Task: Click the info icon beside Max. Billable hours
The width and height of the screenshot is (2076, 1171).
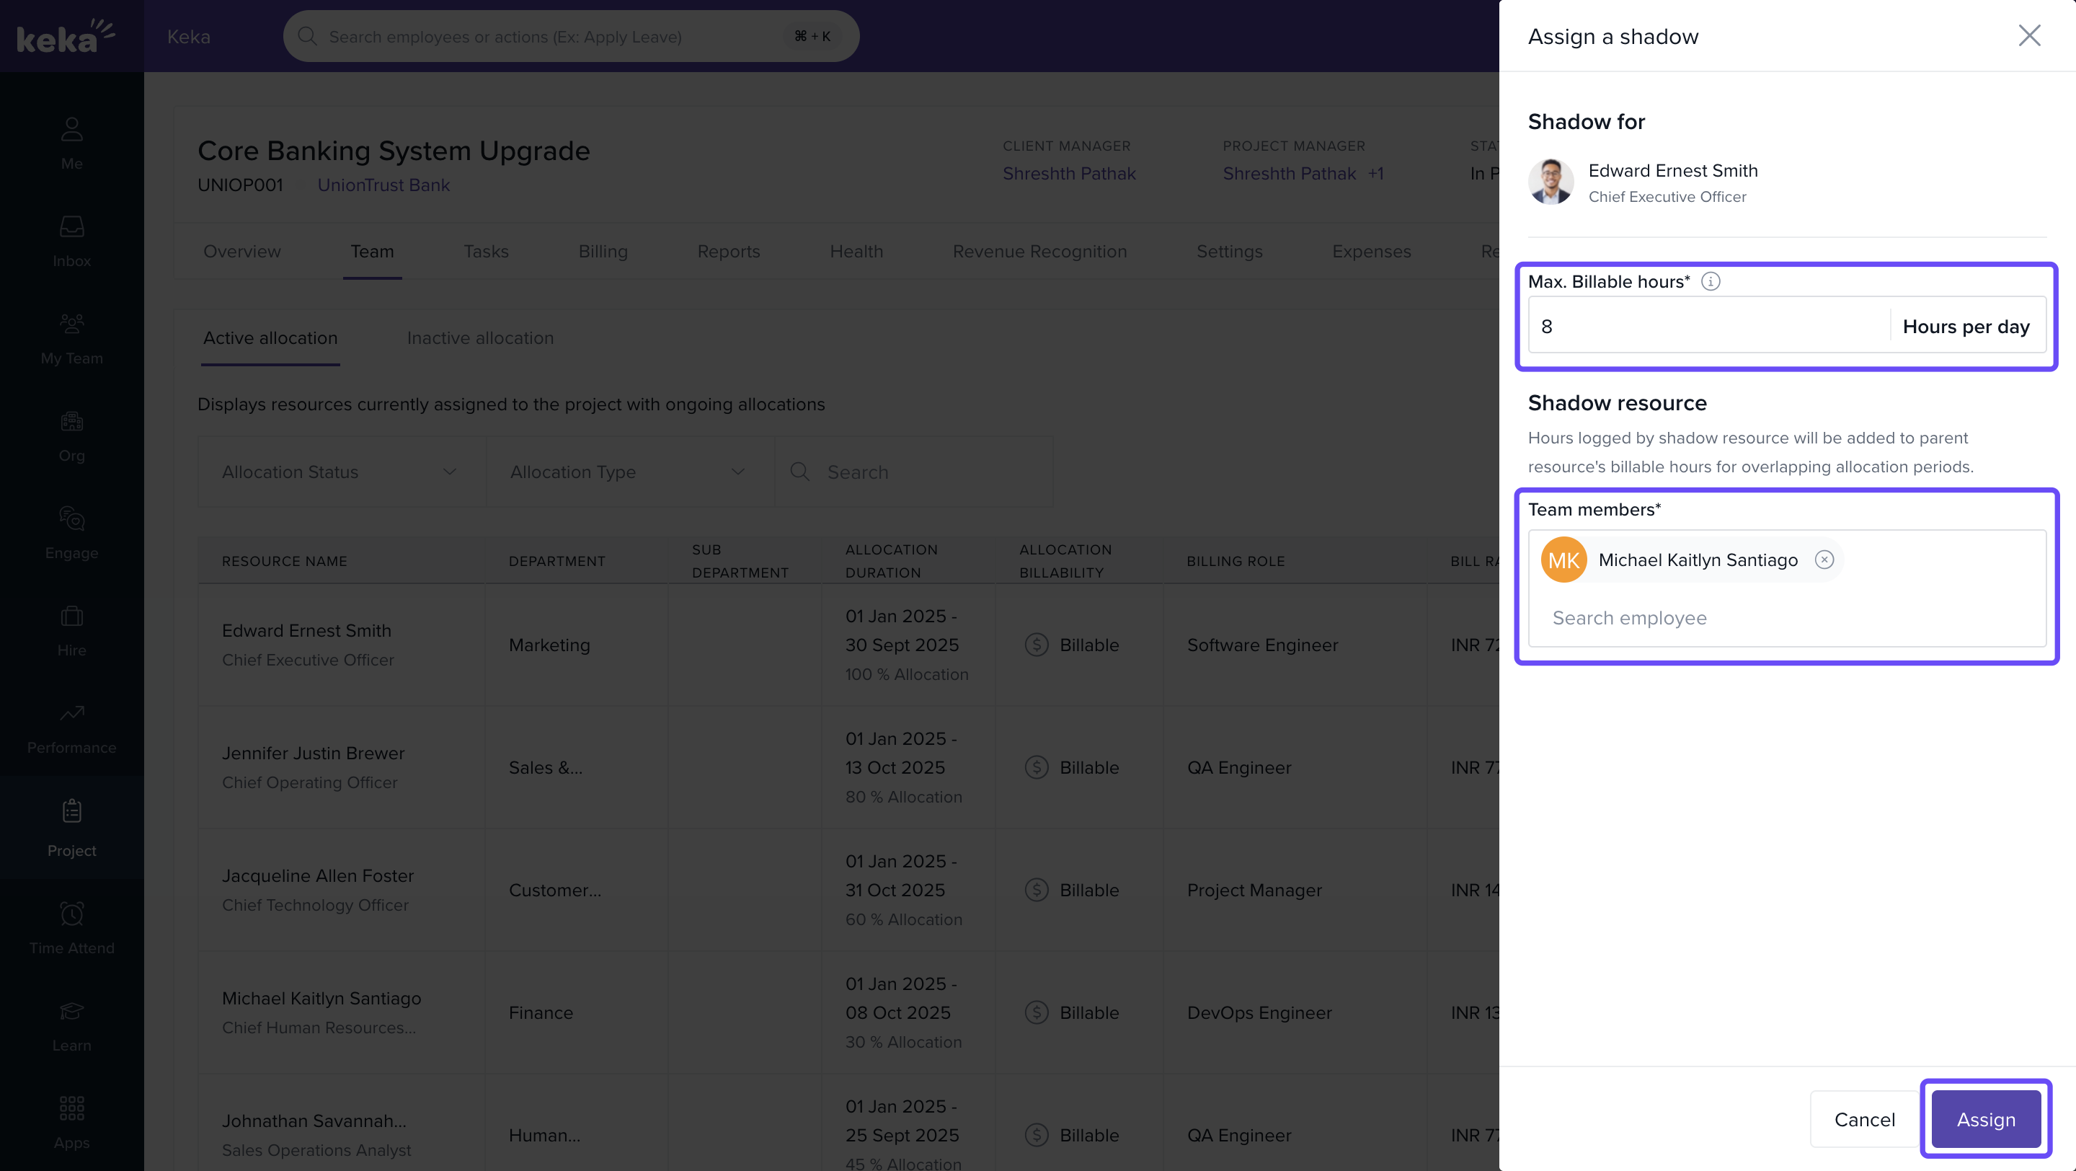Action: click(x=1710, y=281)
